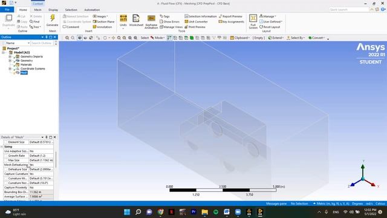The image size is (387, 218).
Task: Switch to the Automation ribbon tab
Action: pyautogui.click(x=92, y=10)
